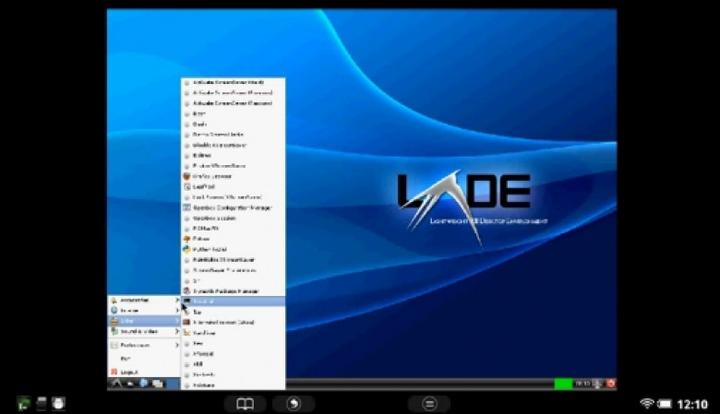Open the highlighted Other category
Image resolution: width=720 pixels, height=414 pixels.
pyautogui.click(x=144, y=321)
